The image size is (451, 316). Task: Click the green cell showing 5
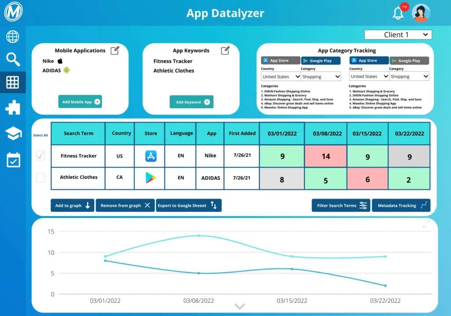pyautogui.click(x=326, y=179)
